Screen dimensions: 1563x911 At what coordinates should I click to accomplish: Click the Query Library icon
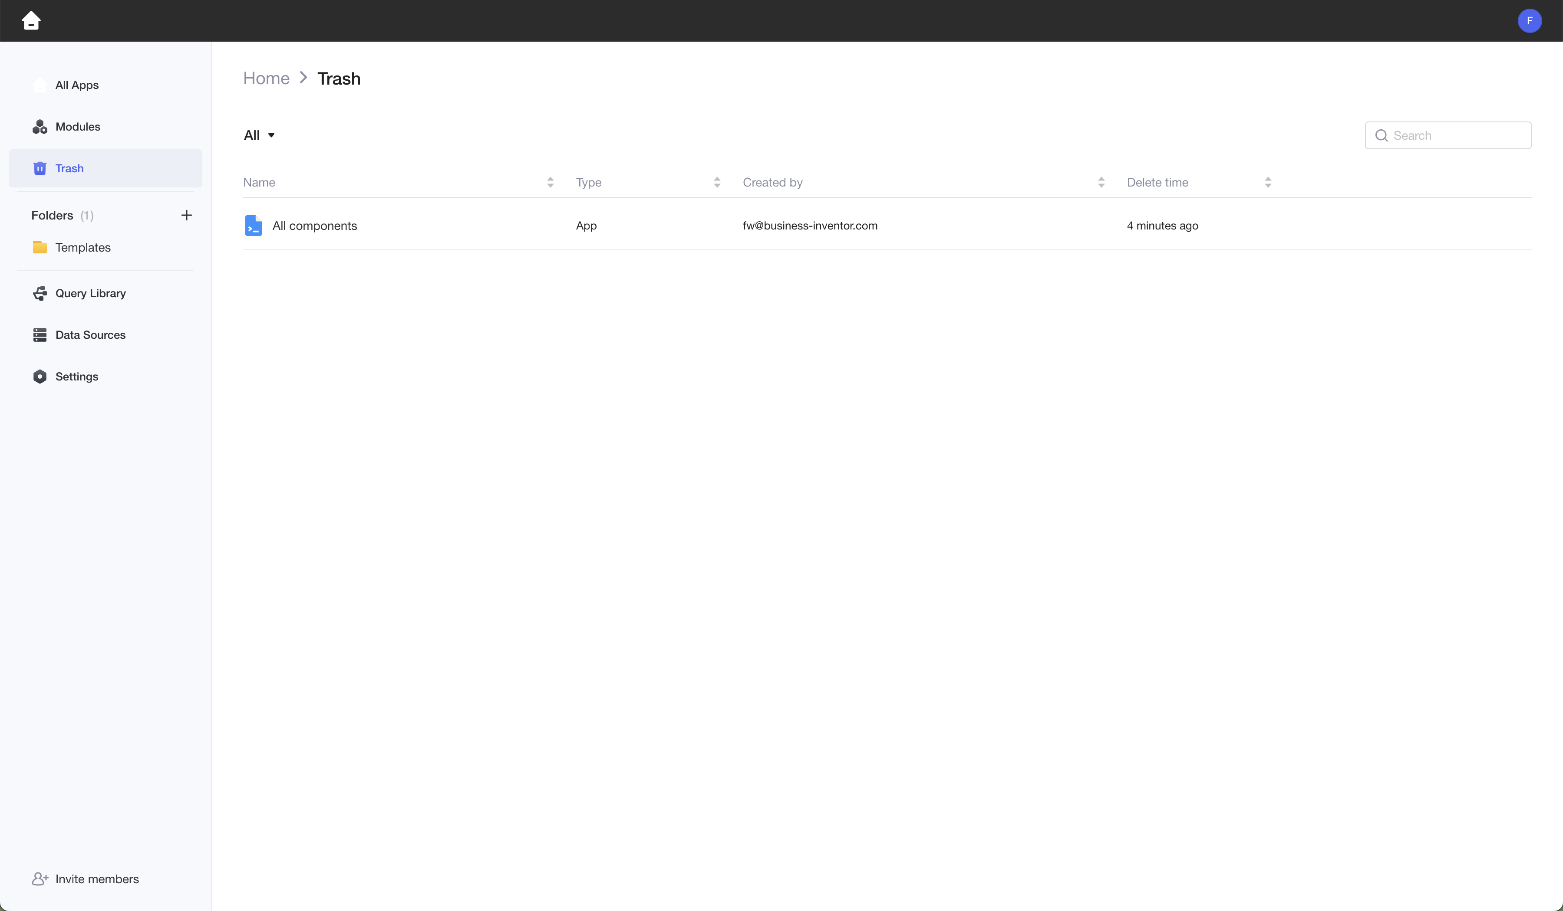(x=40, y=293)
